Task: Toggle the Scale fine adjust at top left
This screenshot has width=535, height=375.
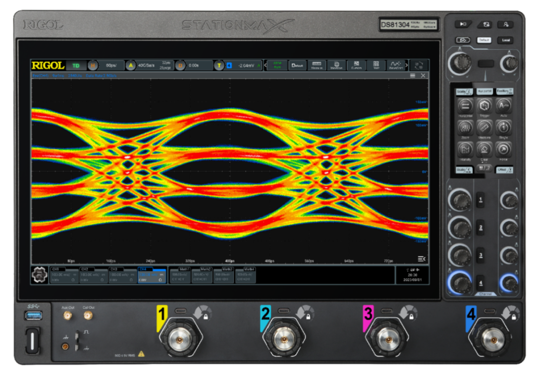Action: click(x=464, y=92)
